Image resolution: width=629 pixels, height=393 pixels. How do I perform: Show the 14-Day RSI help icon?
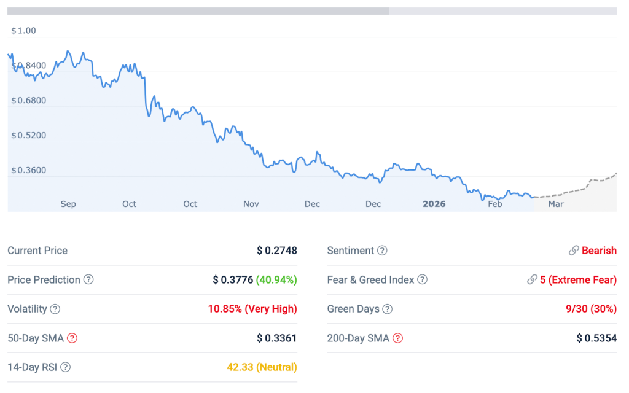coord(66,367)
